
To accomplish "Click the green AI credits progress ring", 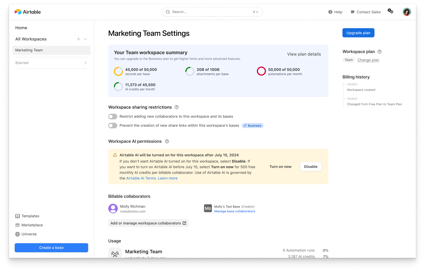I will 118,87.
